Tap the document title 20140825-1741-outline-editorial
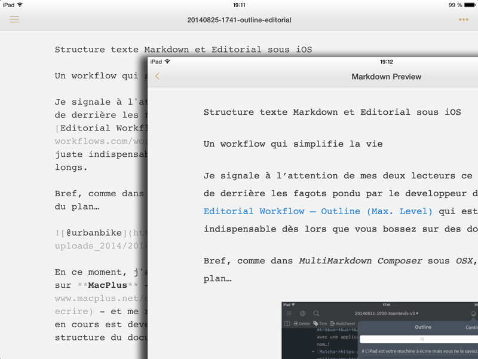Image resolution: width=478 pixels, height=359 pixels. [240, 20]
